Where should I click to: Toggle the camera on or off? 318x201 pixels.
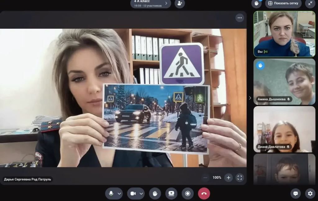coord(133,194)
